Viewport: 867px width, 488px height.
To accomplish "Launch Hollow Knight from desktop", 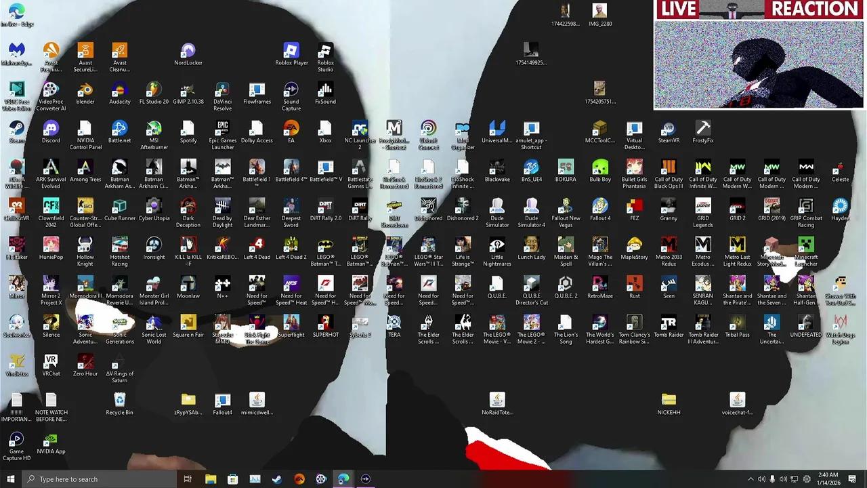I will [85, 251].
